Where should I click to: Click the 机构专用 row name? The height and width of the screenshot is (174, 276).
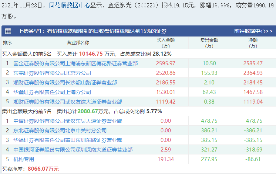tap(24, 159)
